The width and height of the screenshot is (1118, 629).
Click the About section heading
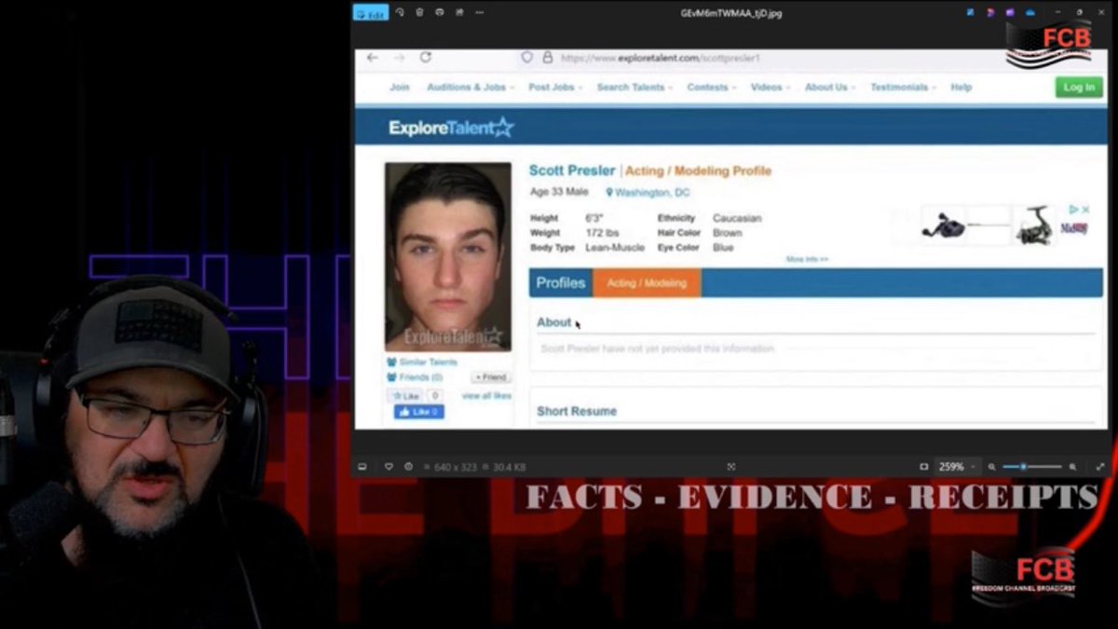click(553, 322)
